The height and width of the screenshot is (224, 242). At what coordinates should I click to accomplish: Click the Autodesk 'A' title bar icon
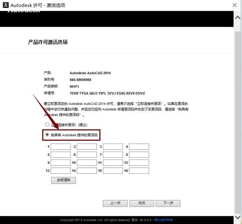pyautogui.click(x=6, y=5)
